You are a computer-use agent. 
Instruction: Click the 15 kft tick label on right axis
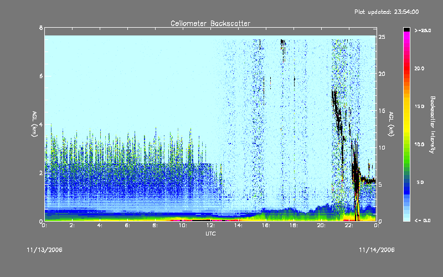click(x=382, y=111)
